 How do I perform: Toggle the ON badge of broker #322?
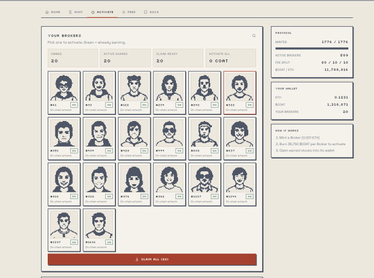click(x=250, y=105)
